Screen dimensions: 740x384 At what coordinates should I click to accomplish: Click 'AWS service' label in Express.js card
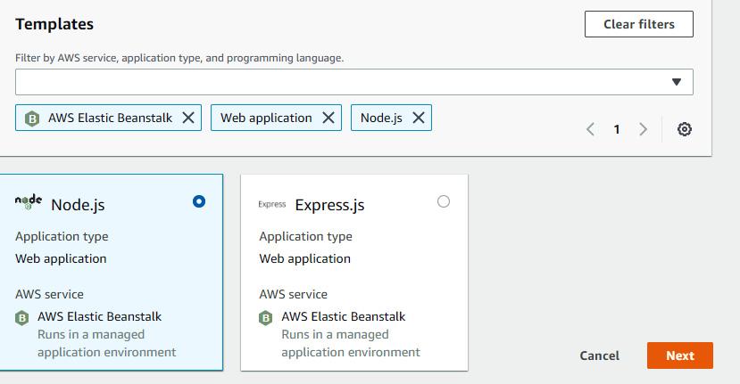[293, 295]
